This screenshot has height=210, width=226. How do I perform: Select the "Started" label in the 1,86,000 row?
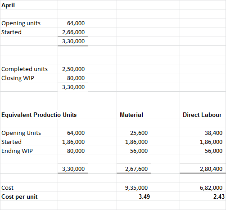[x=11, y=142]
